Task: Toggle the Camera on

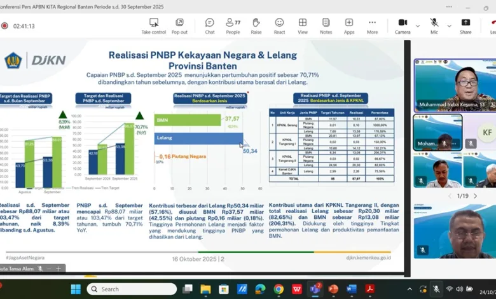Action: click(x=402, y=25)
